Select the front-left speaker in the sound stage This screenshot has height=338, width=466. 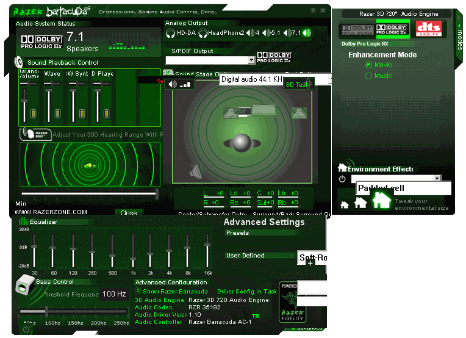point(231,113)
